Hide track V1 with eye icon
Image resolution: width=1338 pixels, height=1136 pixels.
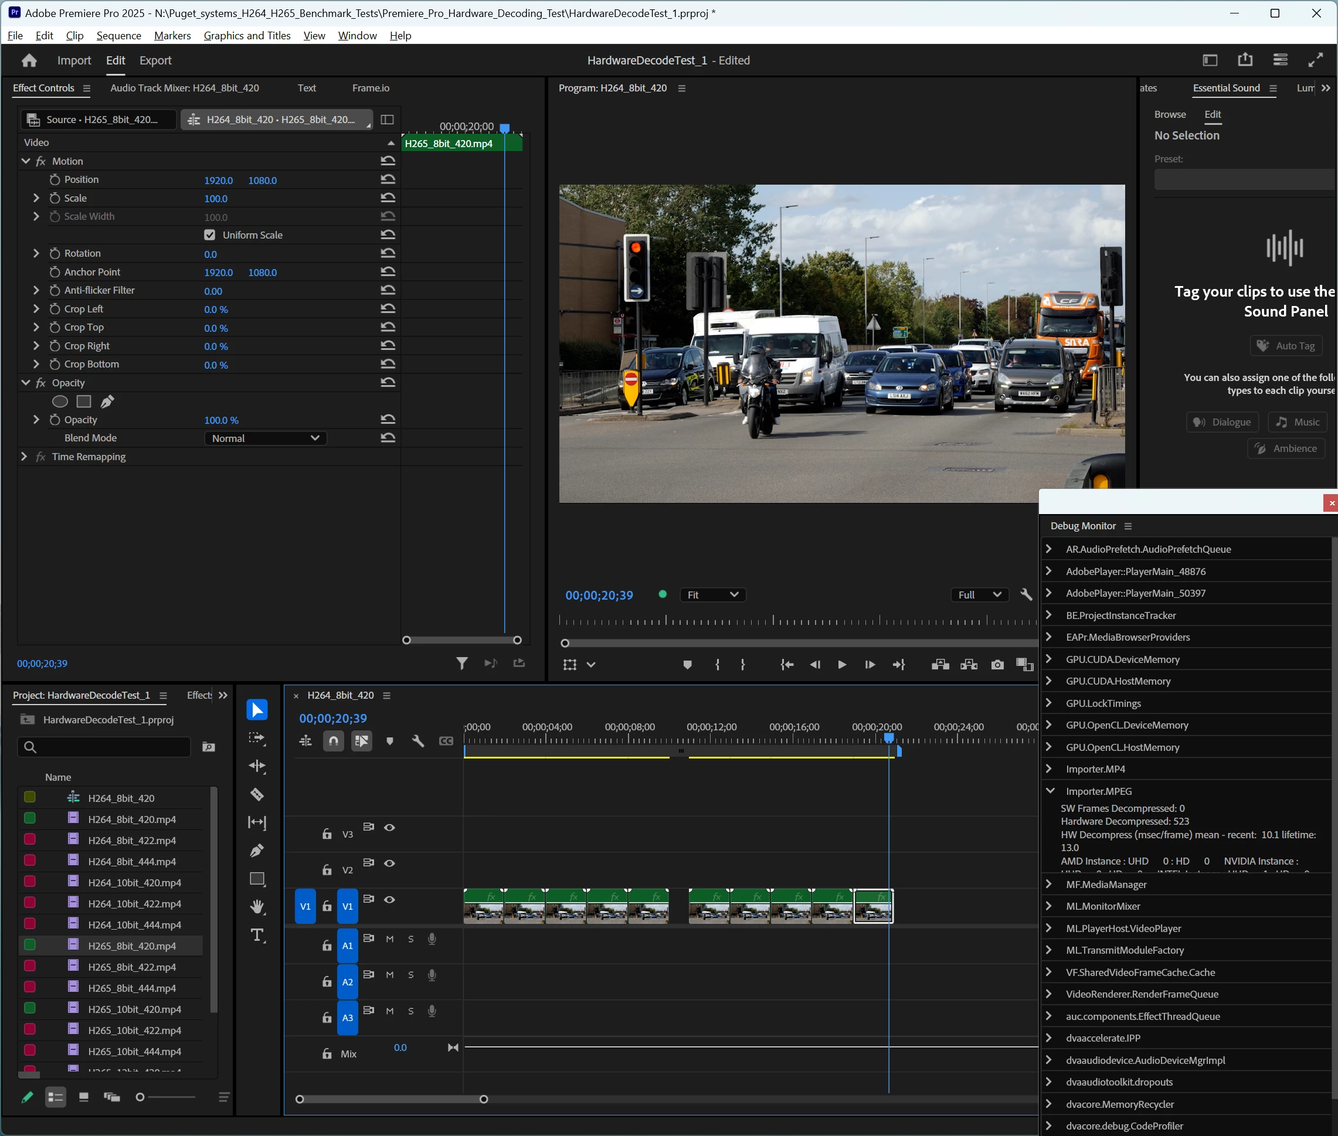pyautogui.click(x=389, y=900)
